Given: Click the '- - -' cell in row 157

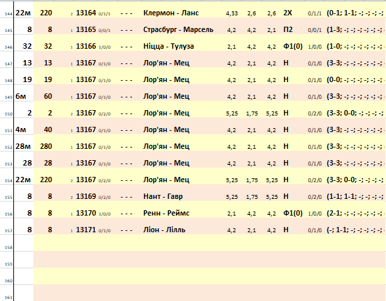Looking at the screenshot, I should [x=126, y=230].
